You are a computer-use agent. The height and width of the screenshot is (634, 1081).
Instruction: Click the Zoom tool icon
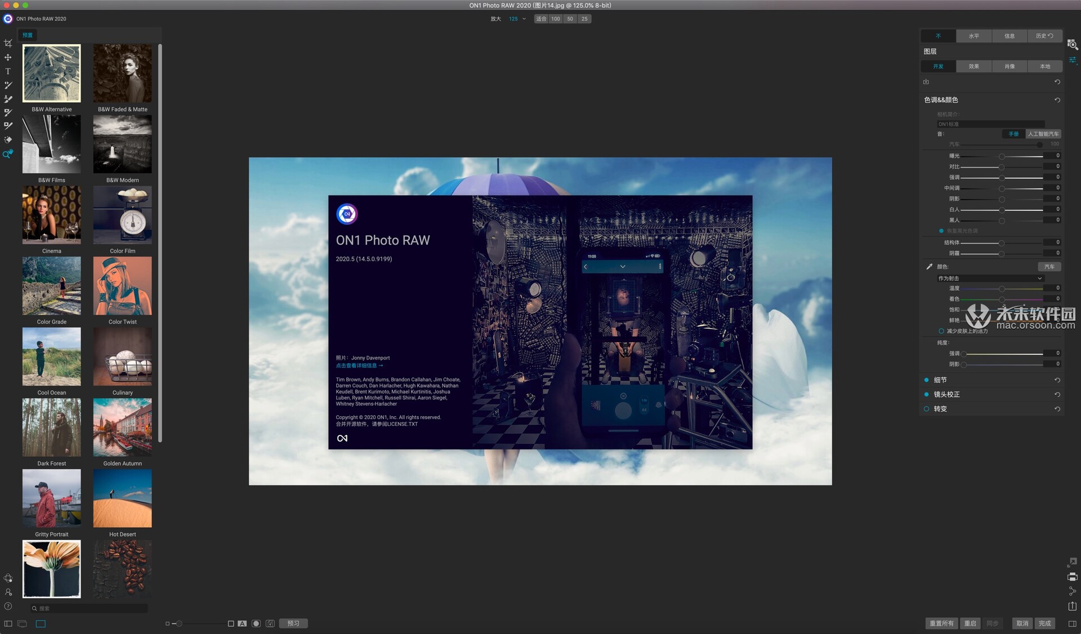[x=7, y=153]
